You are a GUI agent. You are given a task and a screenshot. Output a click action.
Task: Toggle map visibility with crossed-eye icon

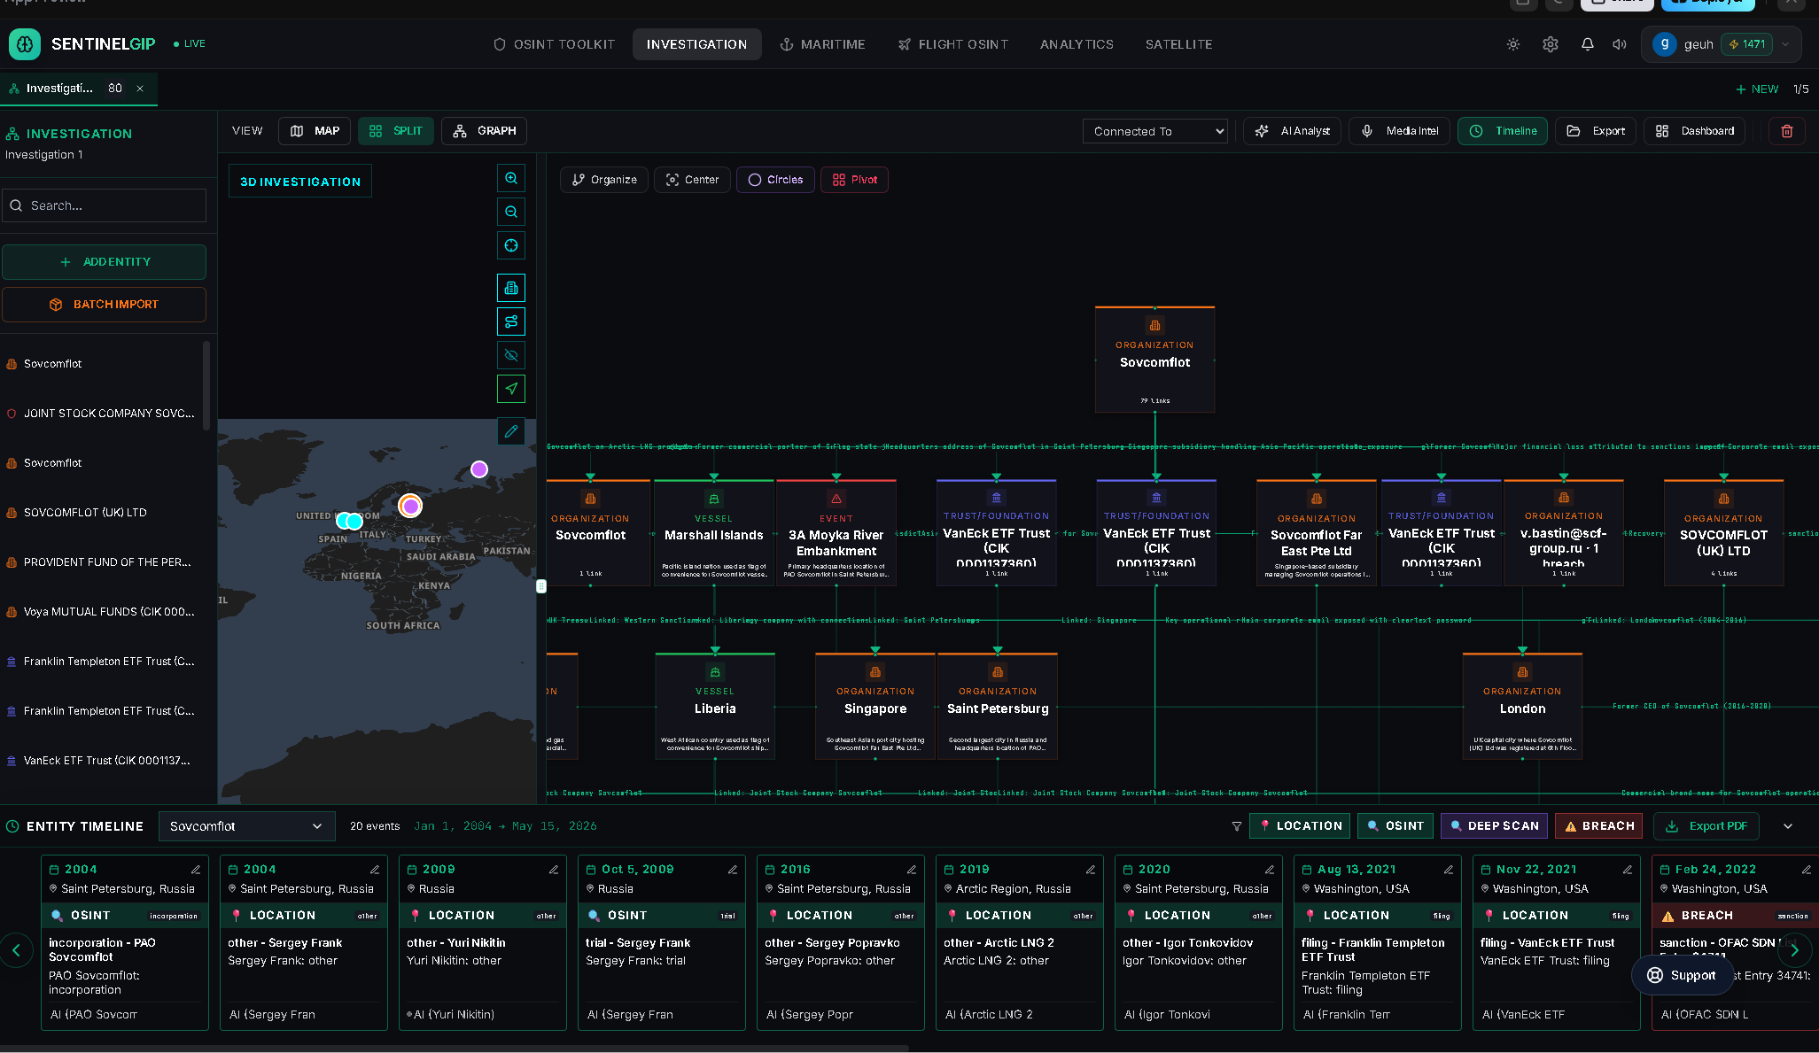pos(511,355)
